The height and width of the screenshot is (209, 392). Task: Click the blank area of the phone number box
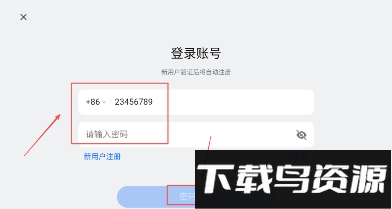point(233,102)
